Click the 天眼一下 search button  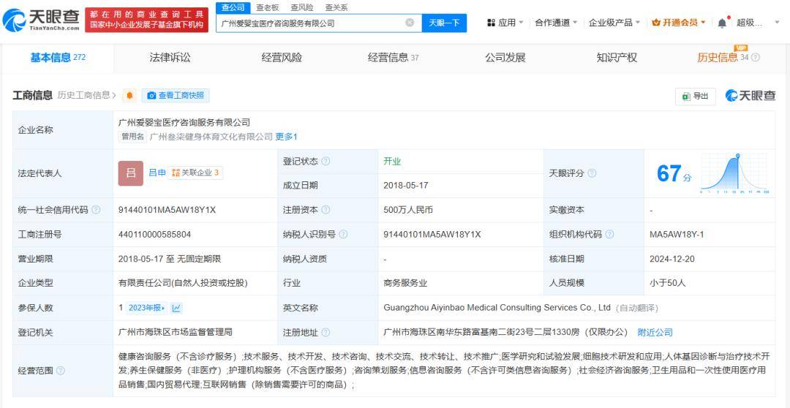[444, 23]
